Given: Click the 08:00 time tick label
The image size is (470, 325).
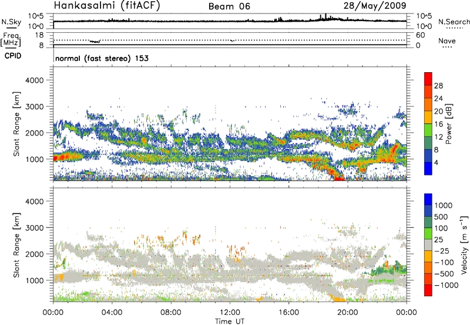Looking at the screenshot, I should [x=171, y=313].
